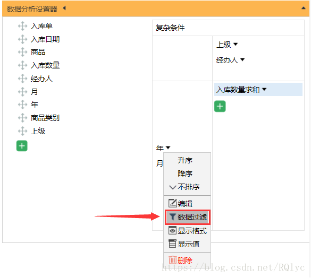Click the 入库单 field label
This screenshot has height=278, width=311.
41,26
